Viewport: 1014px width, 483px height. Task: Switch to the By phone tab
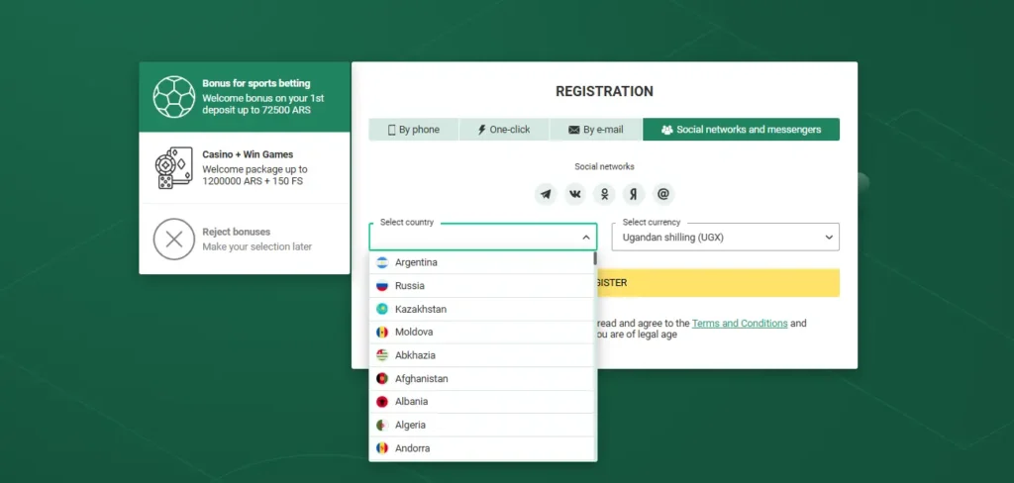point(414,130)
